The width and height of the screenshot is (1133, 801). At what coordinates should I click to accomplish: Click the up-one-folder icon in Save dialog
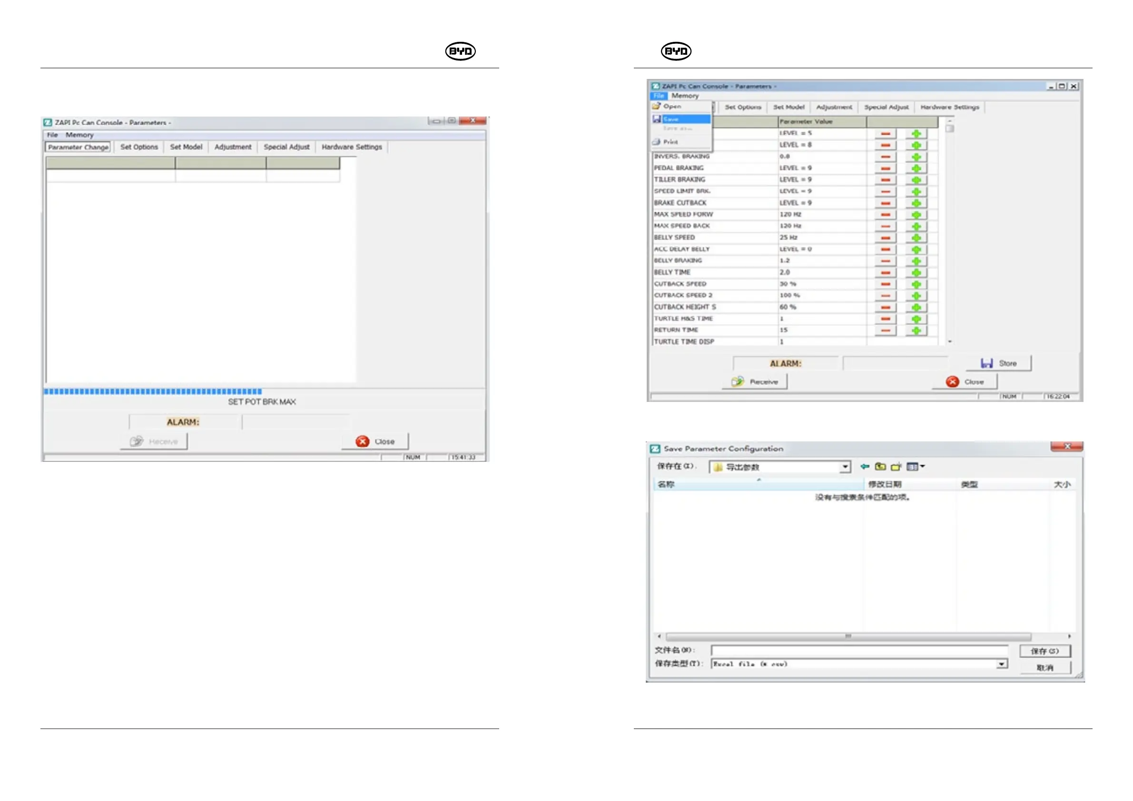880,466
